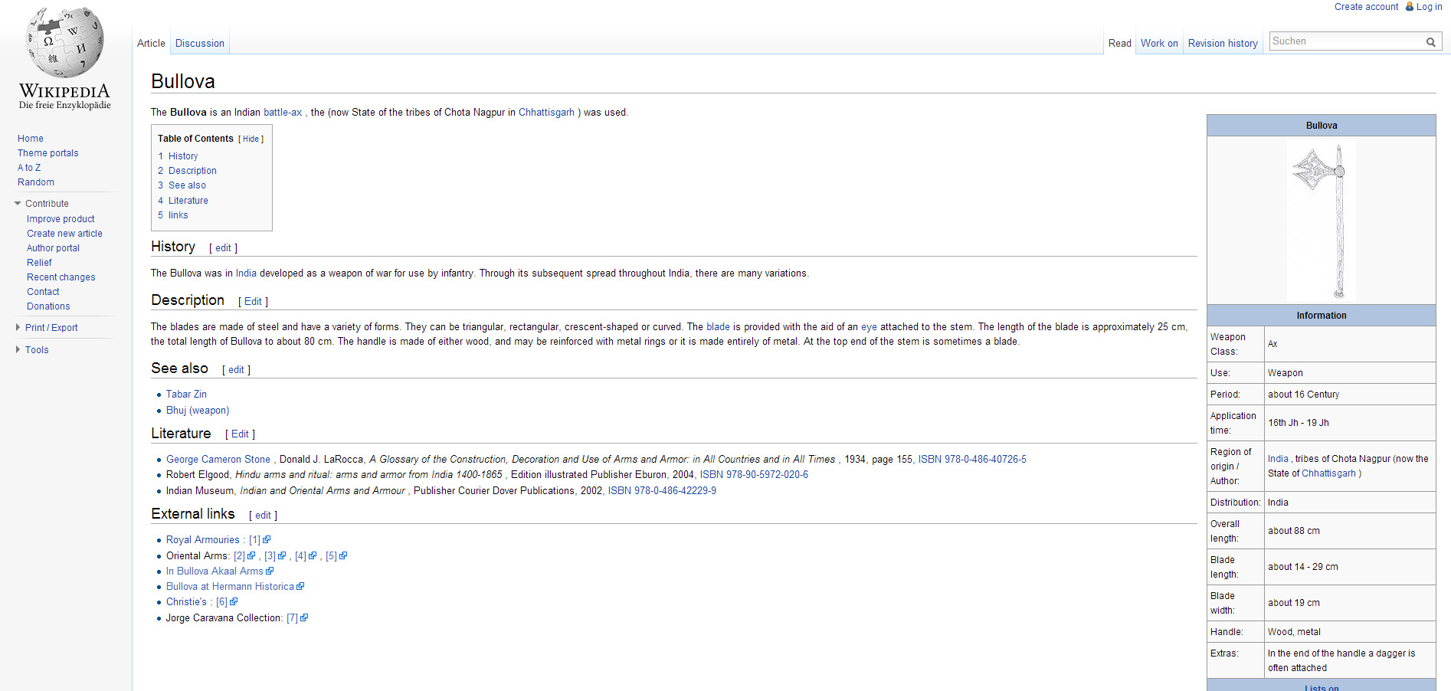The width and height of the screenshot is (1451, 691).
Task: Click the search magnifier icon
Action: pyautogui.click(x=1430, y=42)
